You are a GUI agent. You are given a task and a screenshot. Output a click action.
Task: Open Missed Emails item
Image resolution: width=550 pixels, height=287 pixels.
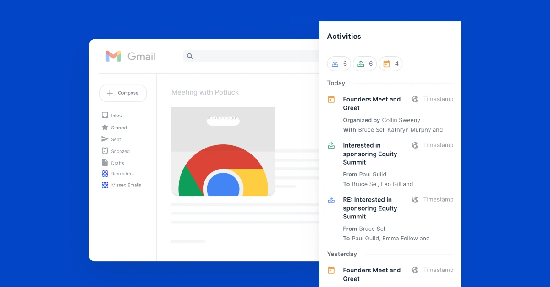point(126,185)
